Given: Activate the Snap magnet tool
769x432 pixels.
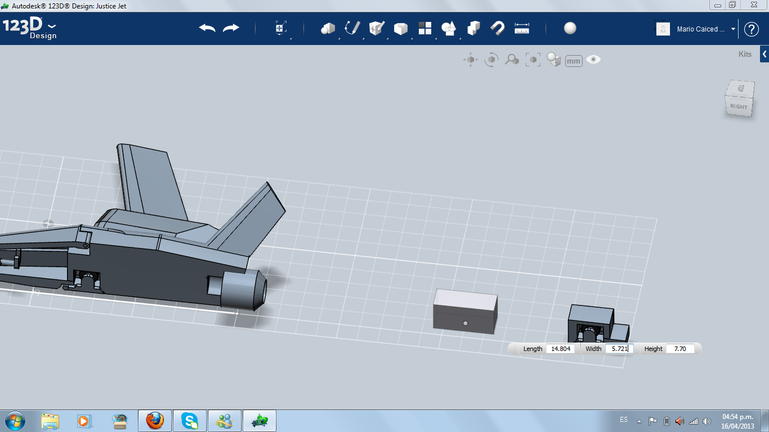Looking at the screenshot, I should [498, 28].
